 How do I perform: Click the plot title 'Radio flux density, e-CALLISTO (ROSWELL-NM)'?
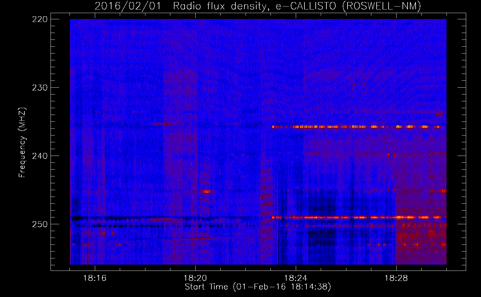(x=297, y=6)
